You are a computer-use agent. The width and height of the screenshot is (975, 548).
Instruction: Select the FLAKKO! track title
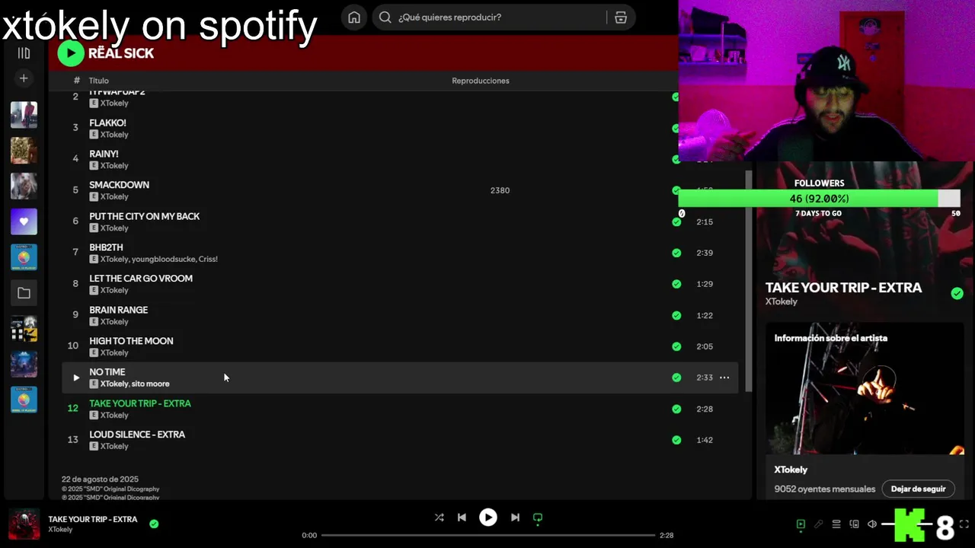(x=107, y=123)
